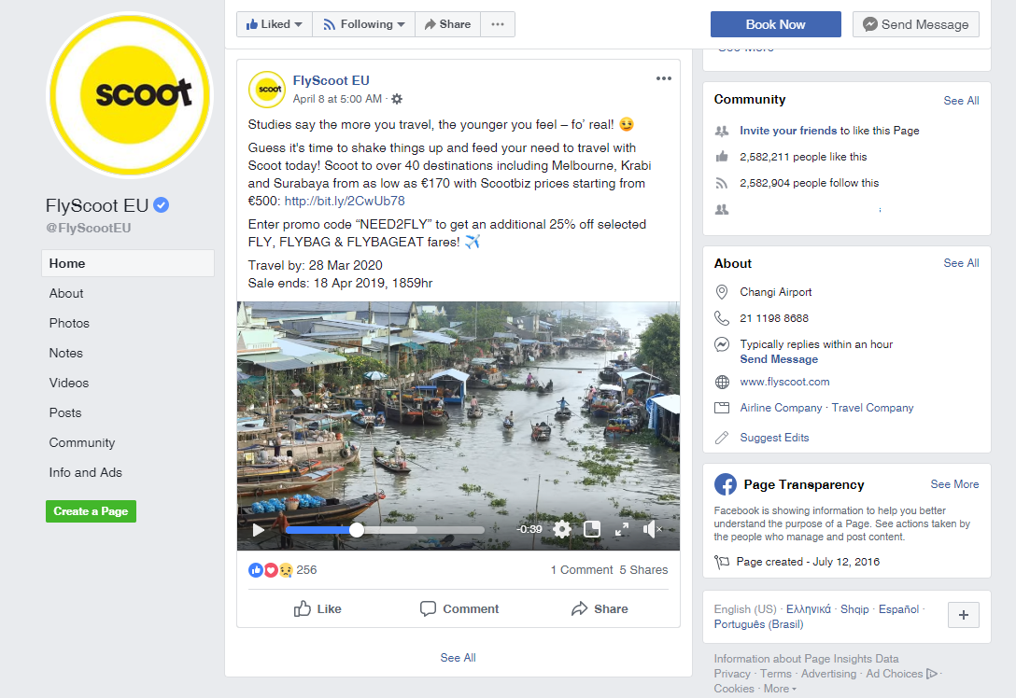The image size is (1016, 698).
Task: Open the FlyScoot profile picture
Action: point(130,94)
